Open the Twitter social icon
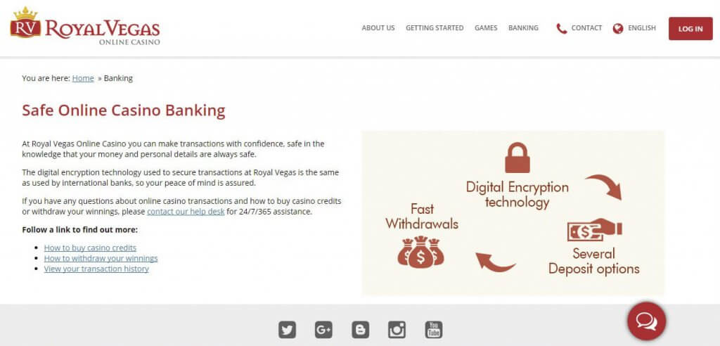 pos(287,330)
